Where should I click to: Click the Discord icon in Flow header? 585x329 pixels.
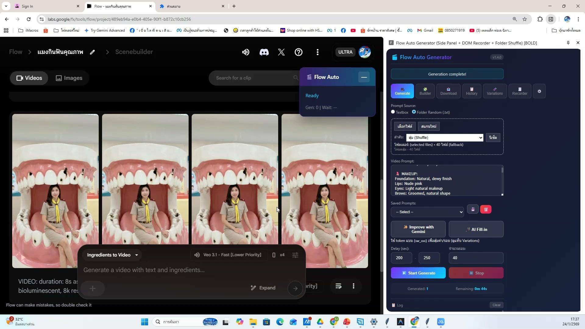(x=264, y=52)
